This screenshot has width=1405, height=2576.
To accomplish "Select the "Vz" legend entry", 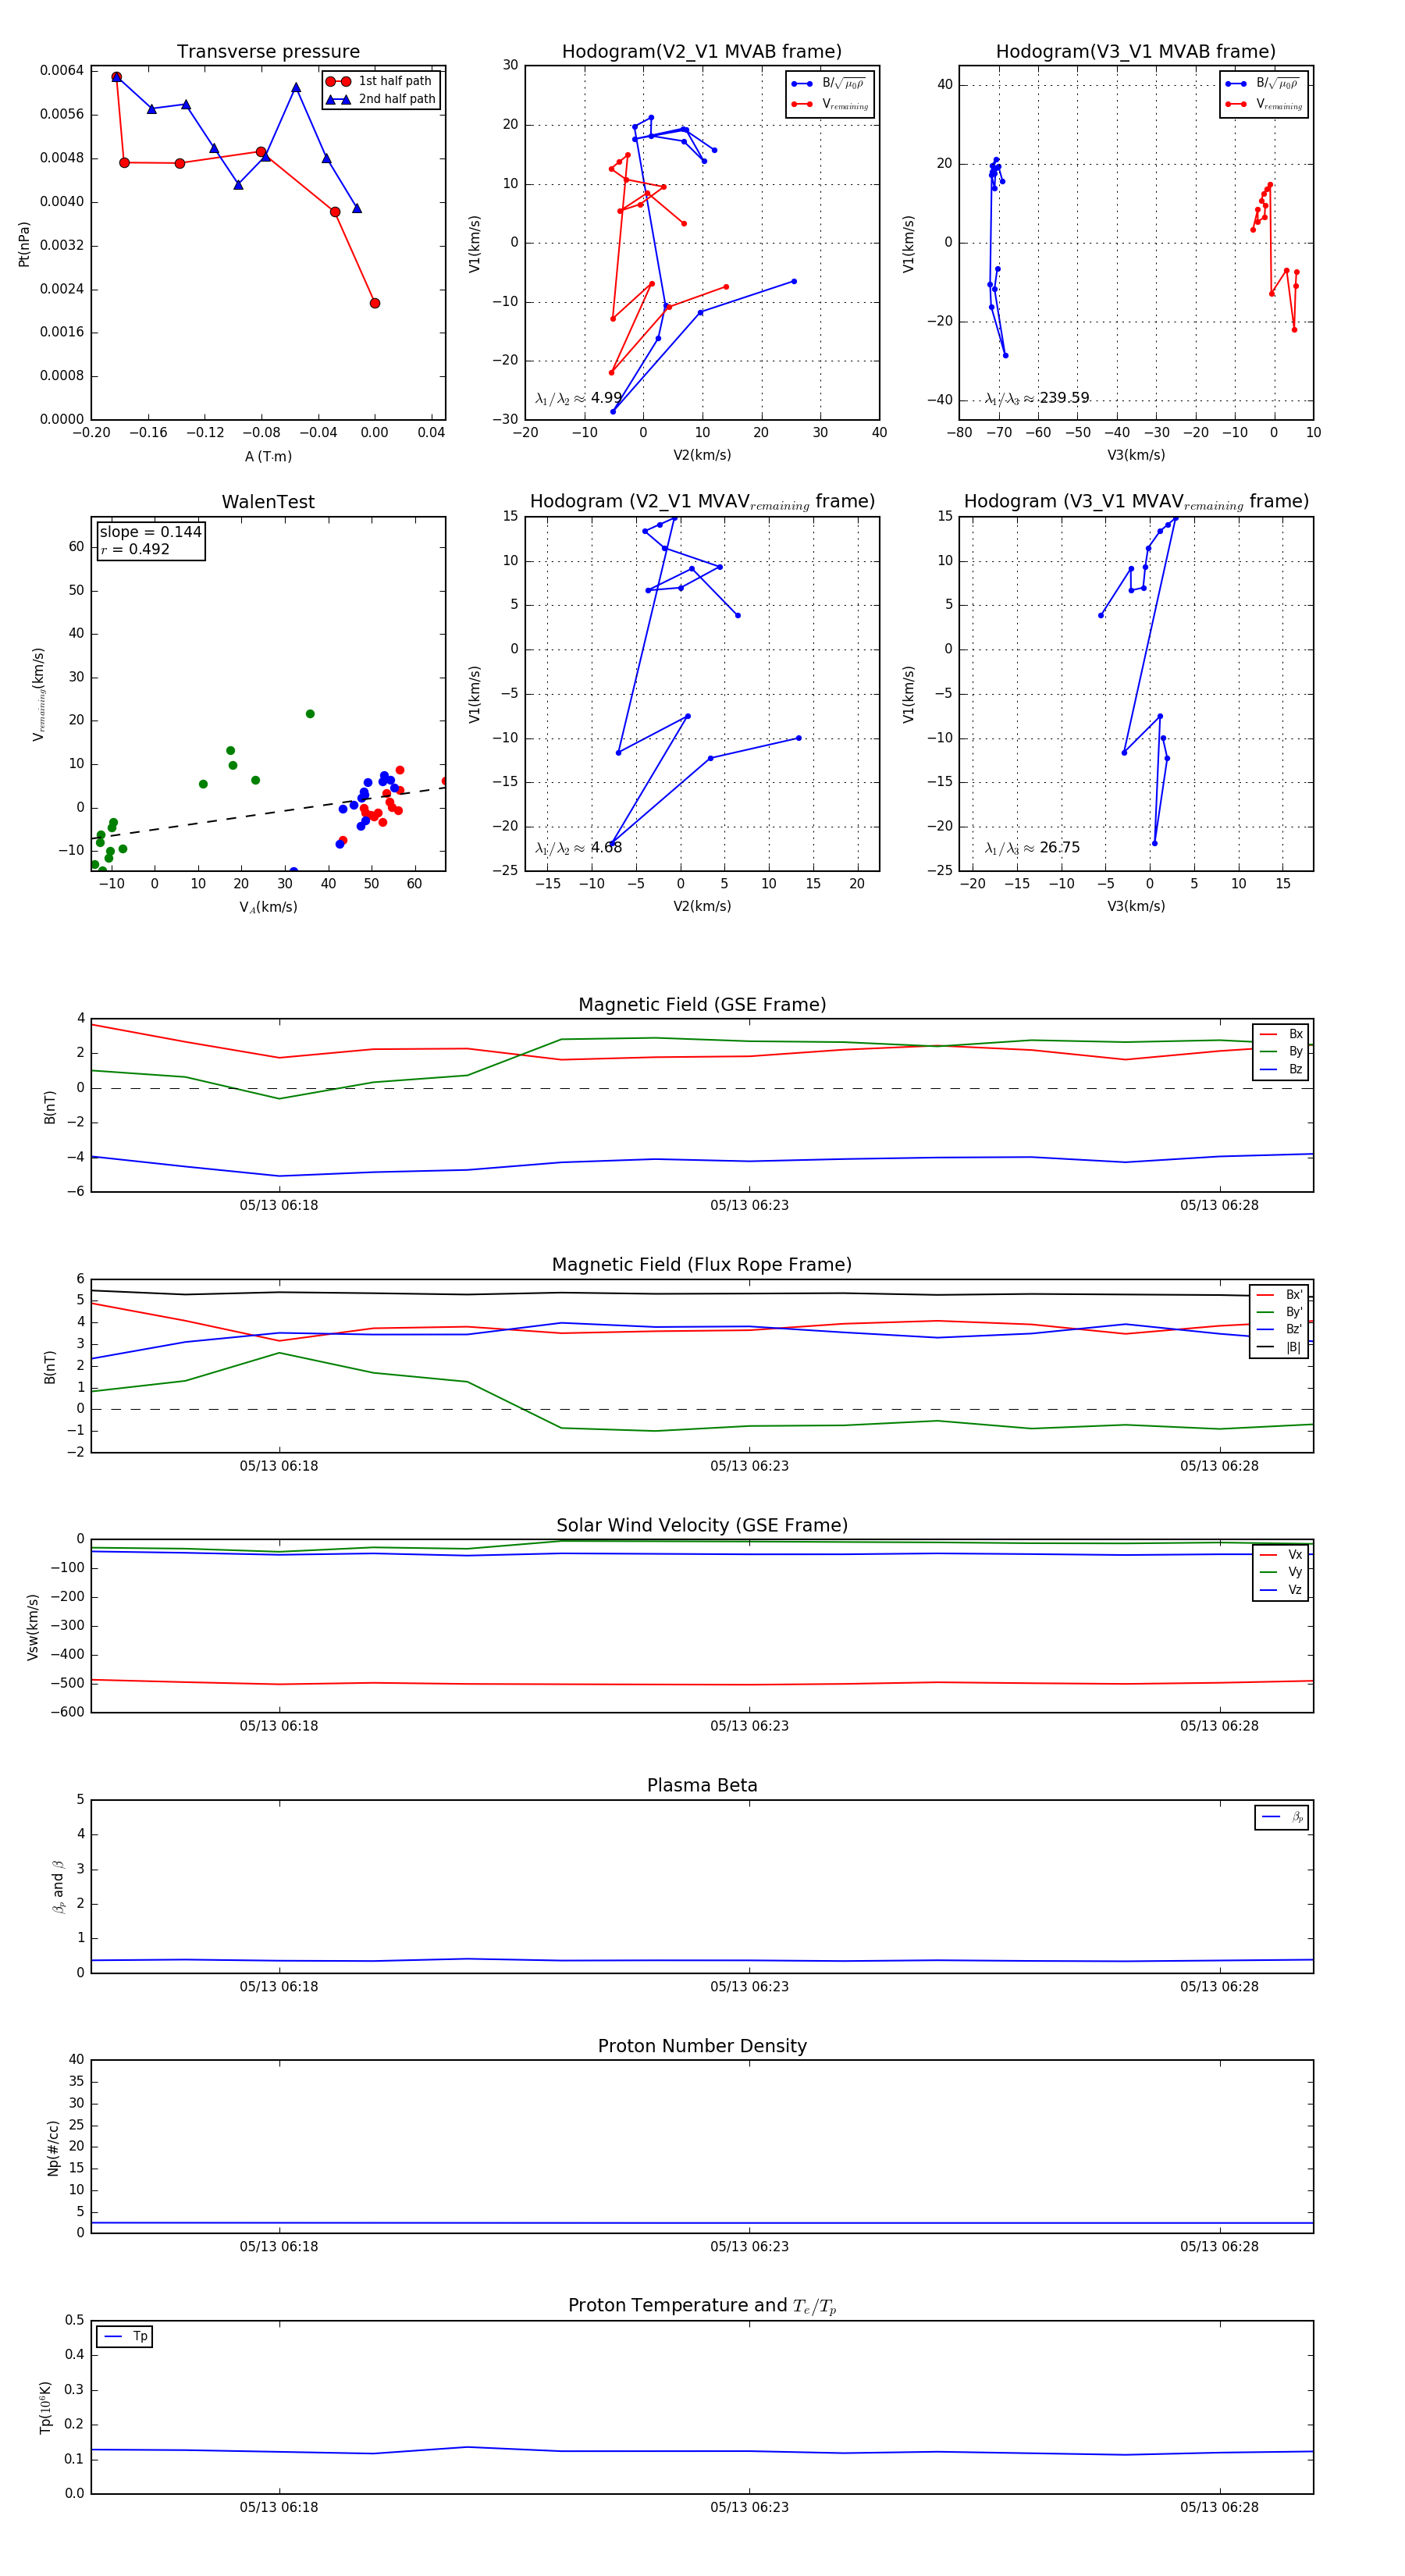I will 1281,1590.
